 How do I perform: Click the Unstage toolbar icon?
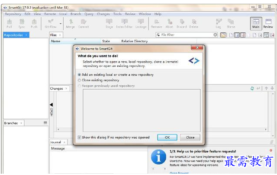coord(141,24)
